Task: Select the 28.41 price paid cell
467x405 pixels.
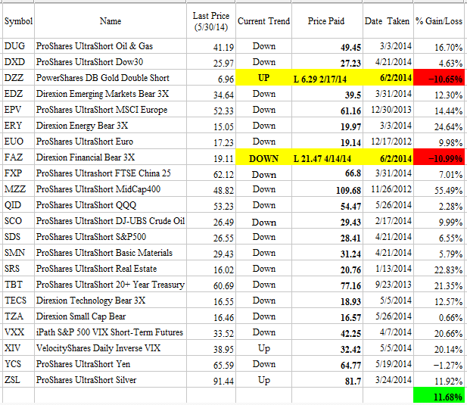Action: pos(327,237)
